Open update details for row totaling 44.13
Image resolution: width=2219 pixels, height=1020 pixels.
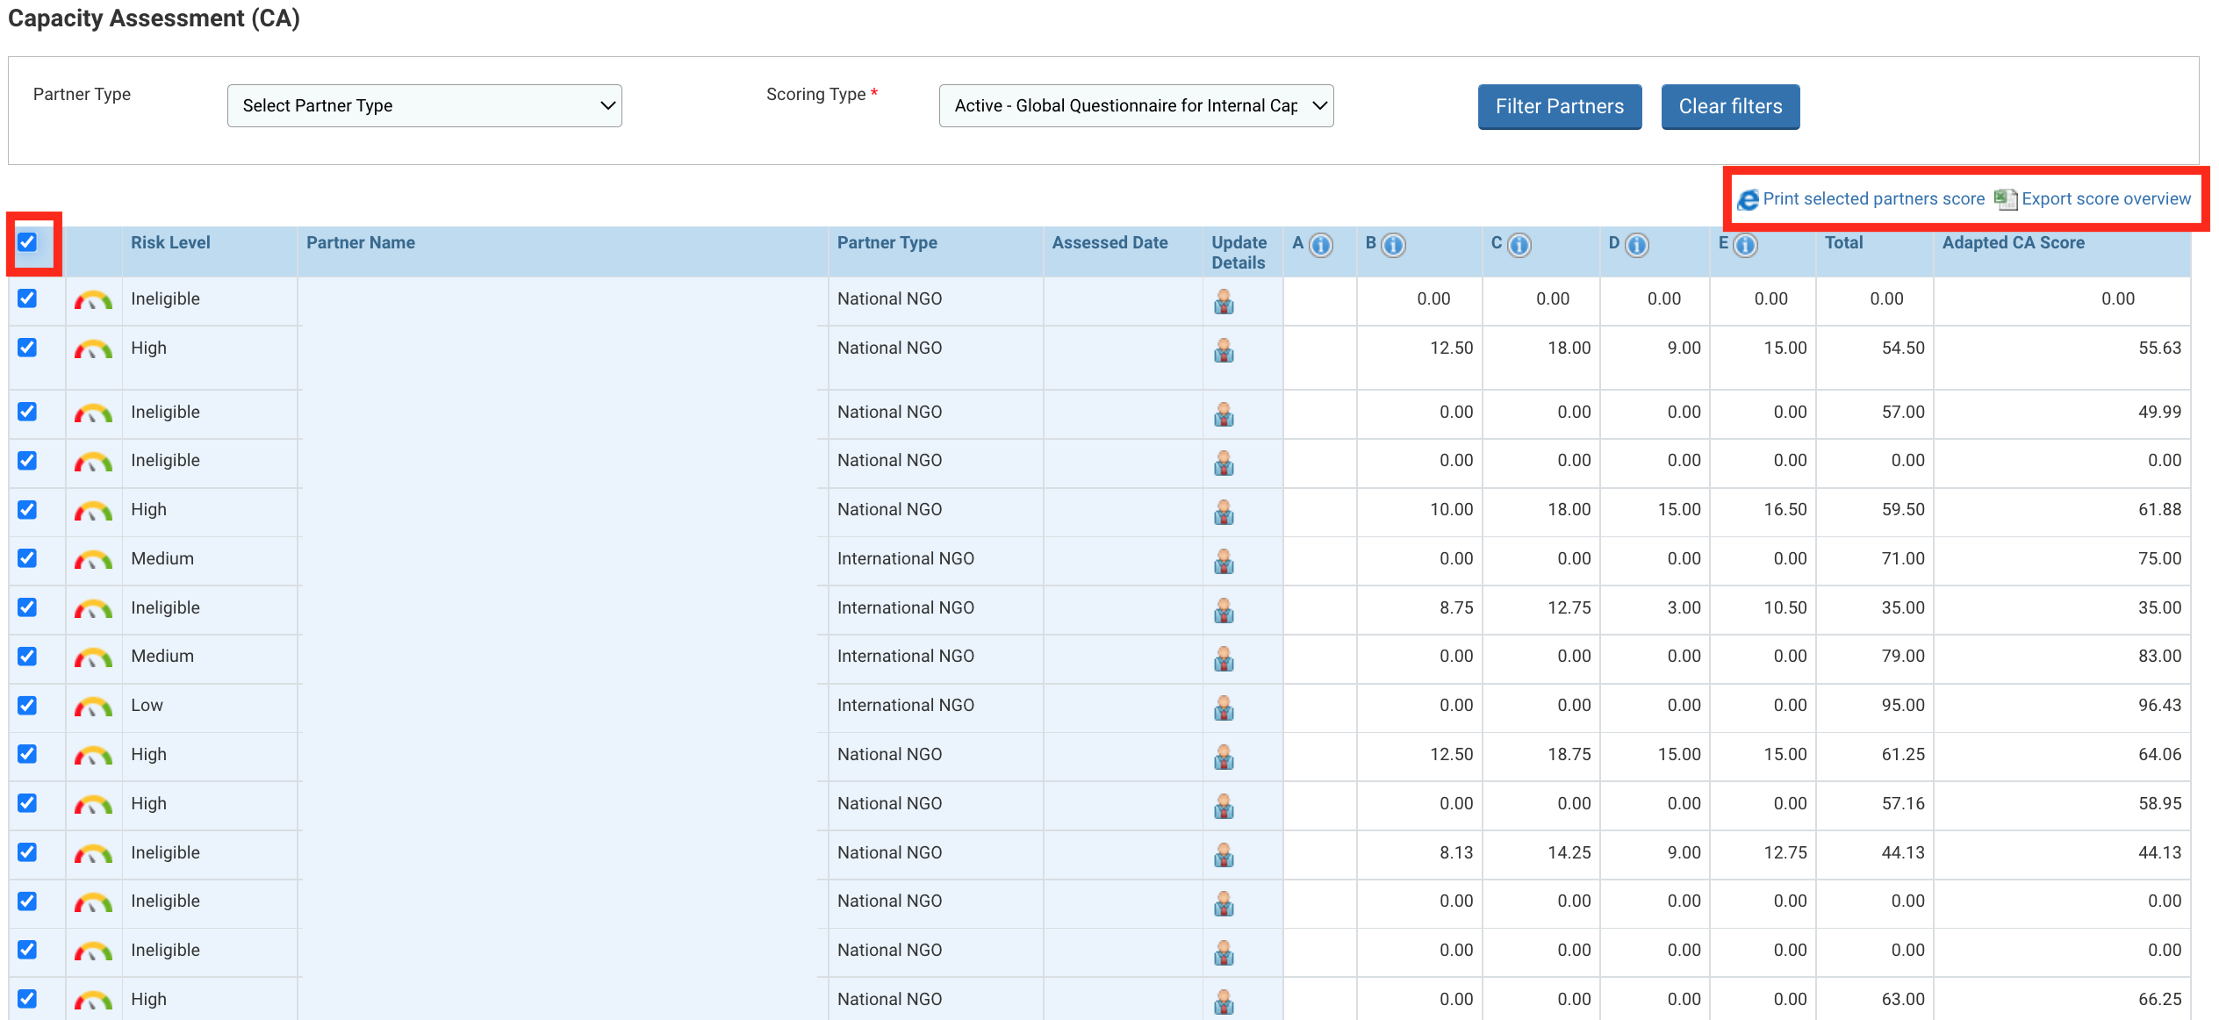pos(1224,856)
